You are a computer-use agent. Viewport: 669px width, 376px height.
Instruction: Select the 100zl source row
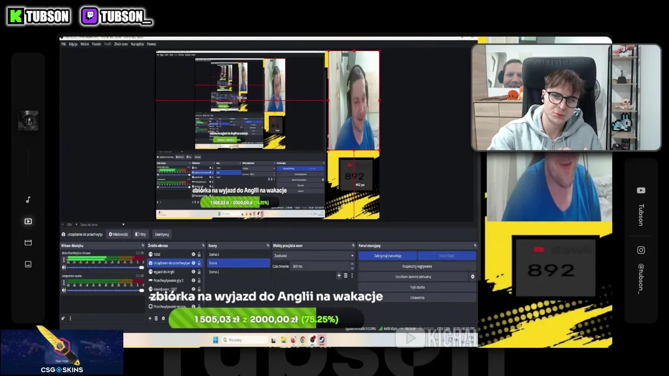(175, 254)
